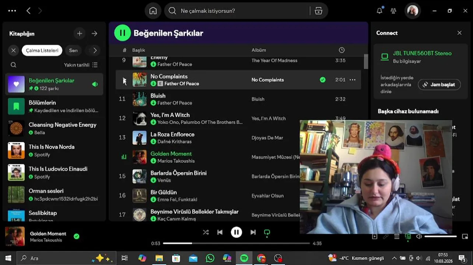The width and height of the screenshot is (473, 265).
Task: Open the notifications bell
Action: coord(379,11)
